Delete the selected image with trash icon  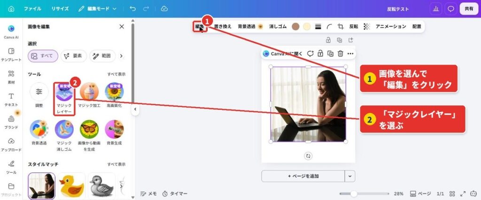point(340,54)
